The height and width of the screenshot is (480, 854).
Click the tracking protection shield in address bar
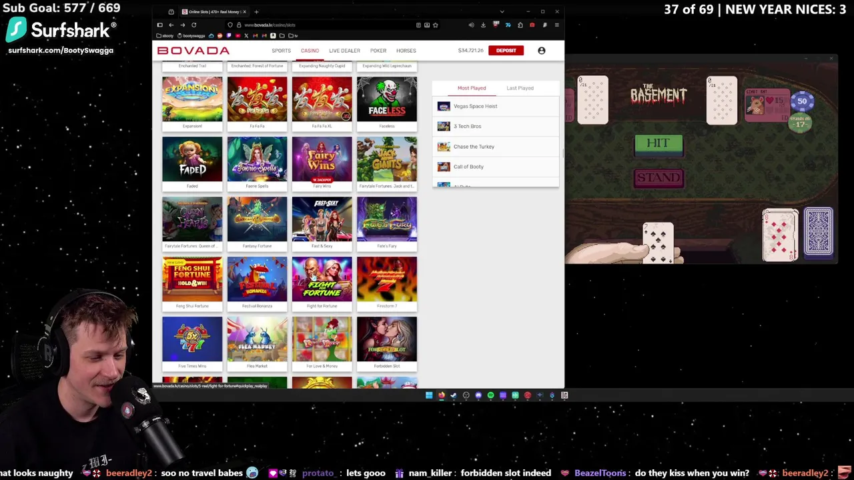coord(230,25)
